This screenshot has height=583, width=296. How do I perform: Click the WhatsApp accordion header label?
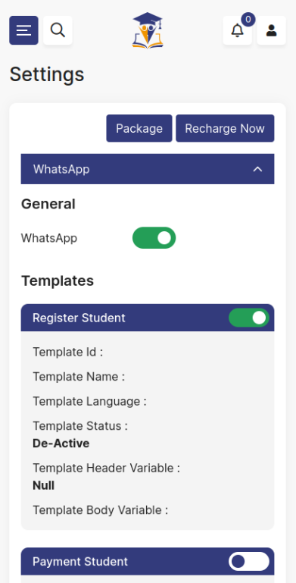tap(61, 169)
